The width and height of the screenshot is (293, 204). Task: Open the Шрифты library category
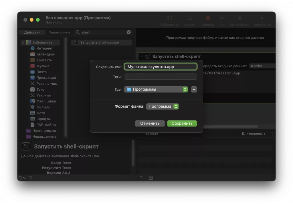click(x=32, y=119)
